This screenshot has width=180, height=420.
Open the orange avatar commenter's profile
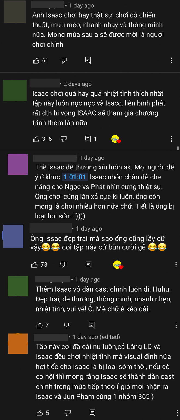pos(18,344)
